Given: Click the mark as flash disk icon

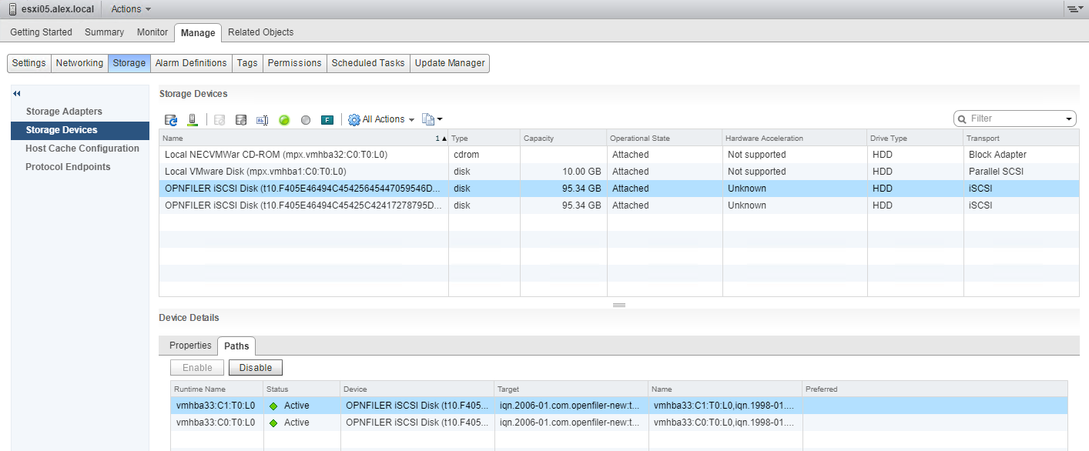Looking at the screenshot, I should (327, 120).
